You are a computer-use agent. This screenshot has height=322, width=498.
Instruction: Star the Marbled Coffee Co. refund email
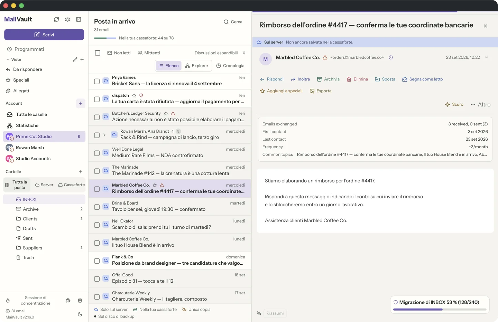click(x=155, y=185)
